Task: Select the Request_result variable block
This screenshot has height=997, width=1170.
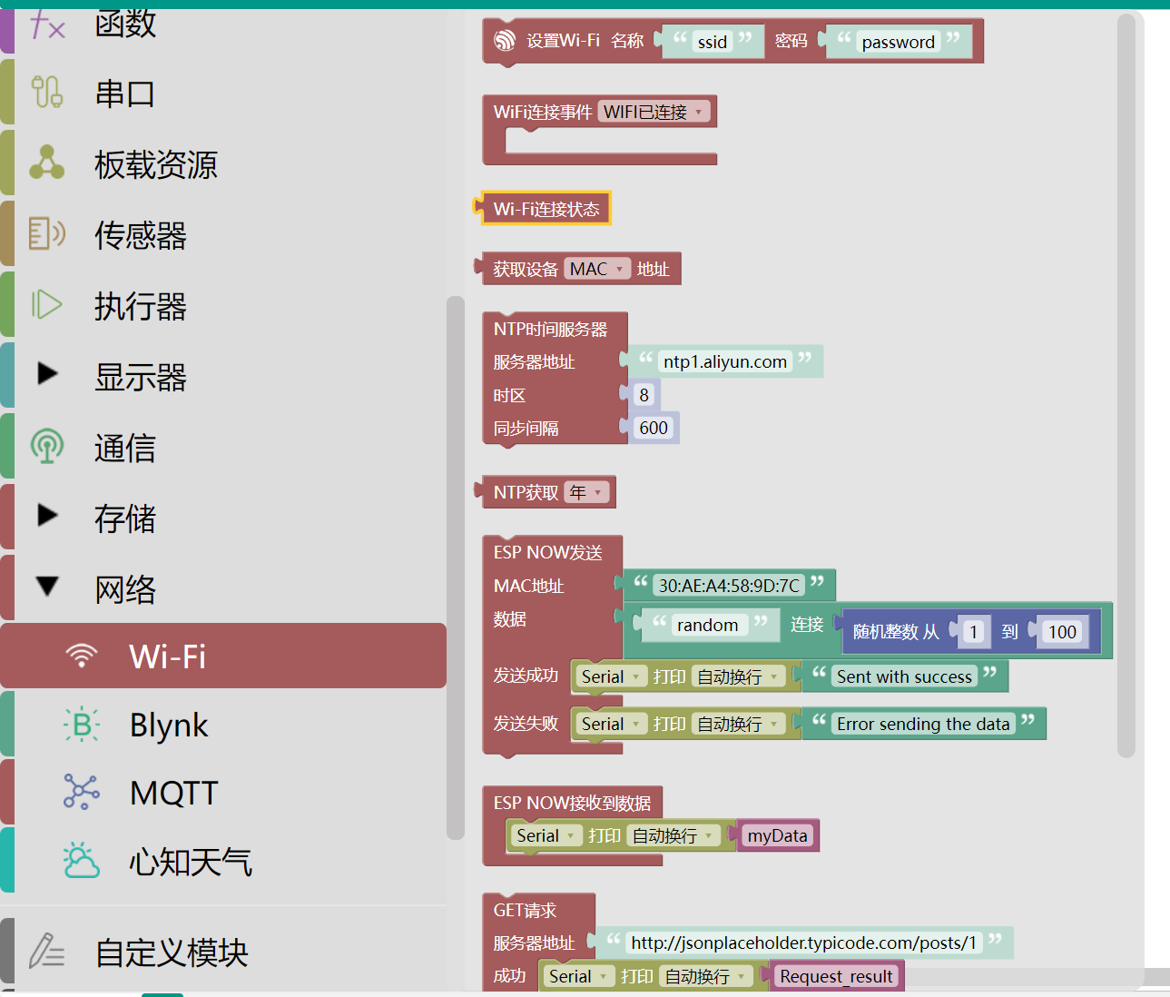Action: [x=837, y=976]
